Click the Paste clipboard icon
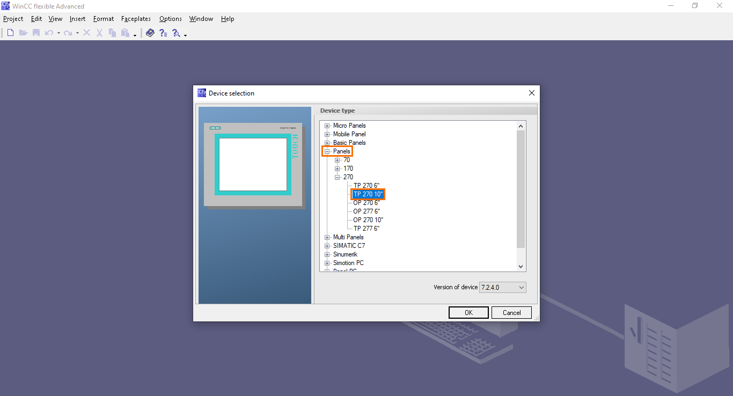The image size is (733, 396). pyautogui.click(x=125, y=33)
